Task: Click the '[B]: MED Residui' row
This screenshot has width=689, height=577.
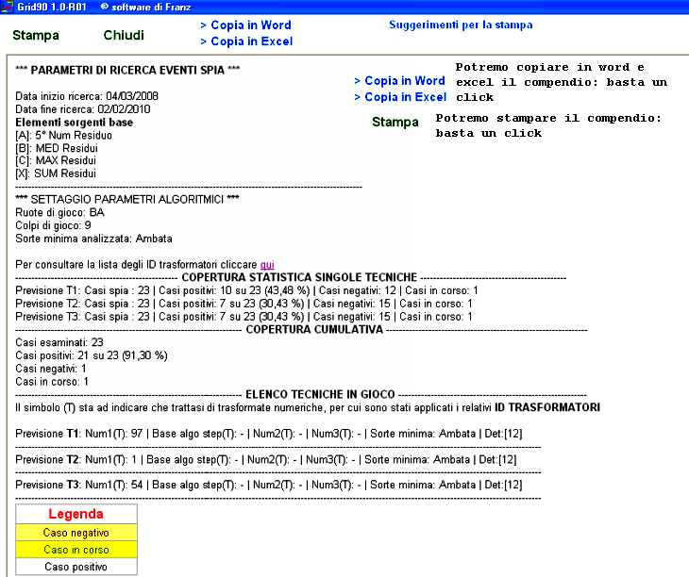Action: (57, 148)
